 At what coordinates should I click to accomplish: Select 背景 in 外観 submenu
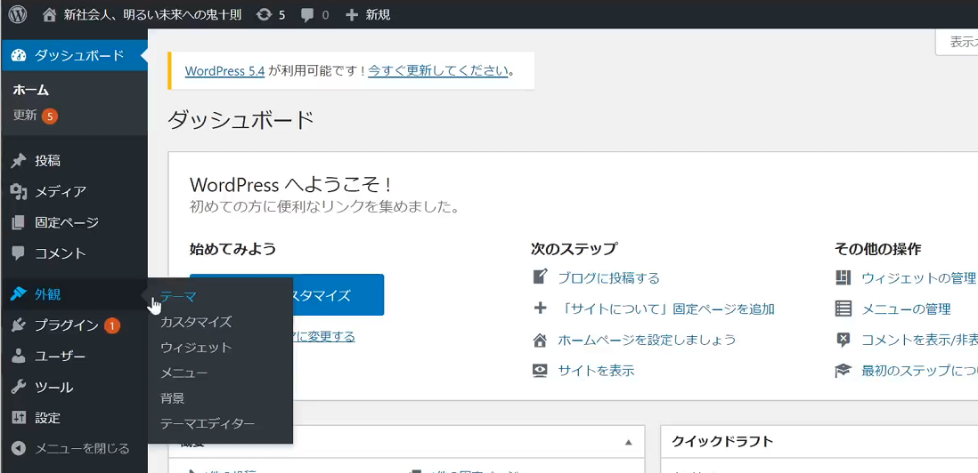point(172,398)
